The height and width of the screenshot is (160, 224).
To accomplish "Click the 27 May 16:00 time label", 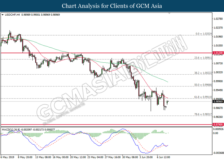I will click(x=113, y=157).
